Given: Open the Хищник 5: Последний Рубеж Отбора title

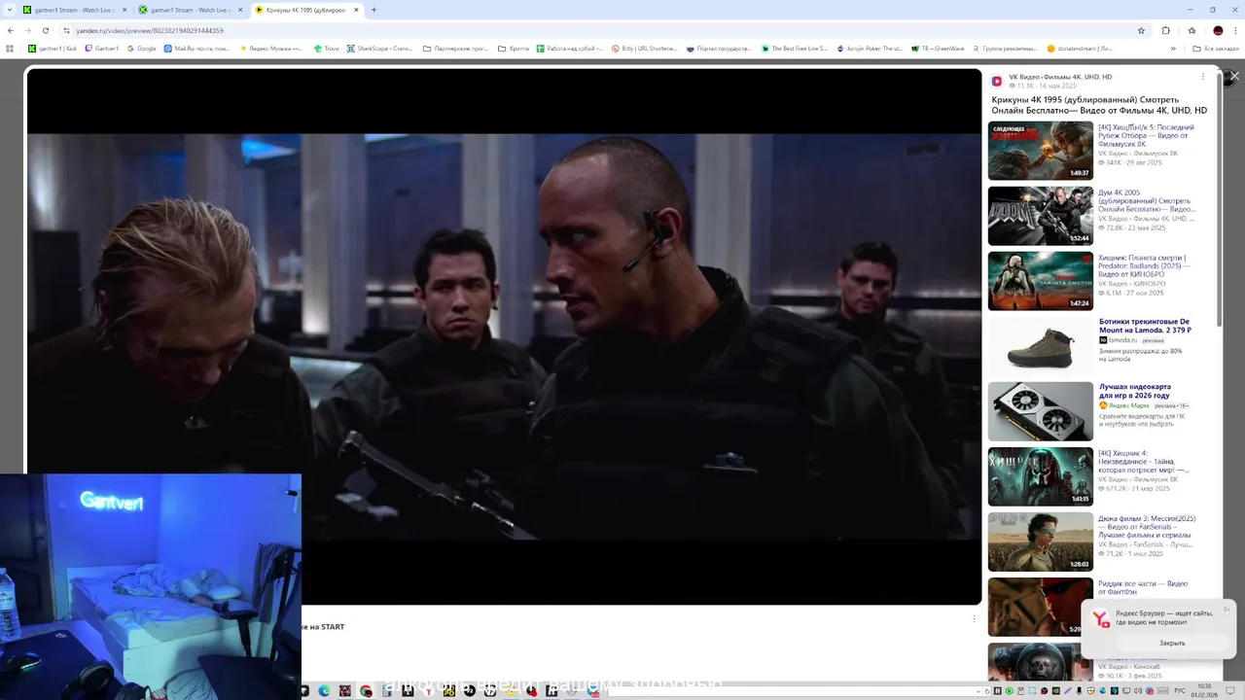Looking at the screenshot, I should coord(1147,136).
